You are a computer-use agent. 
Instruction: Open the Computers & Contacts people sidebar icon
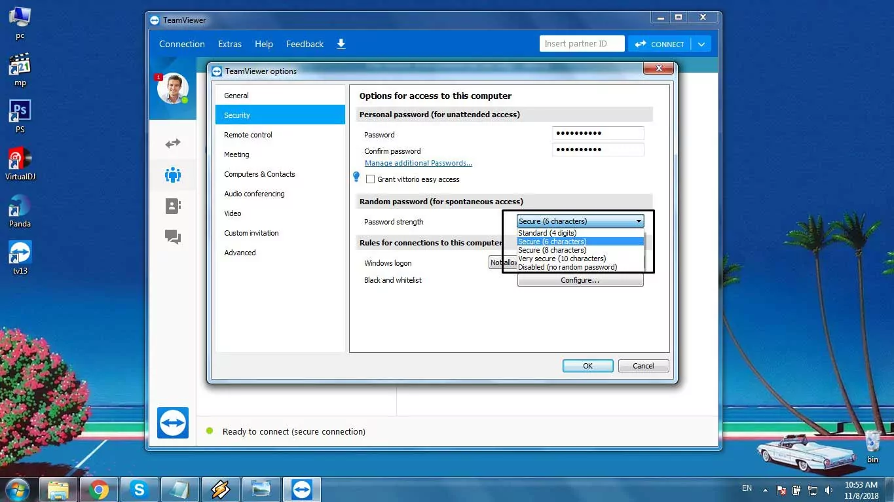pyautogui.click(x=173, y=175)
